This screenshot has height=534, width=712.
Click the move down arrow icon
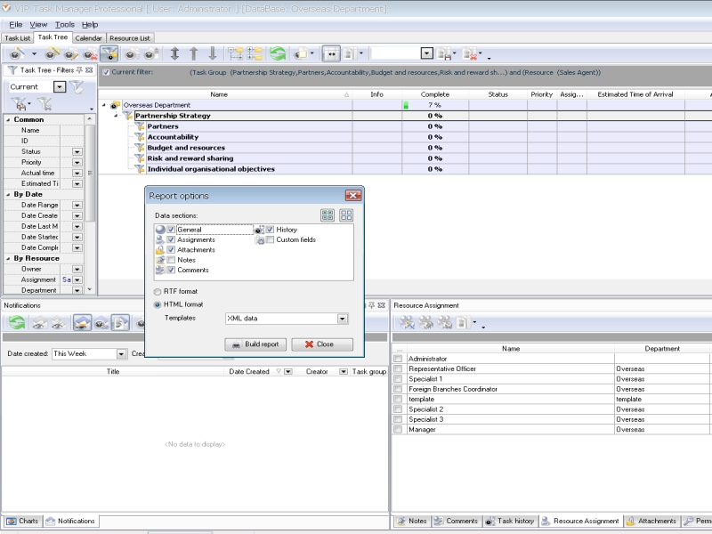[x=212, y=53]
